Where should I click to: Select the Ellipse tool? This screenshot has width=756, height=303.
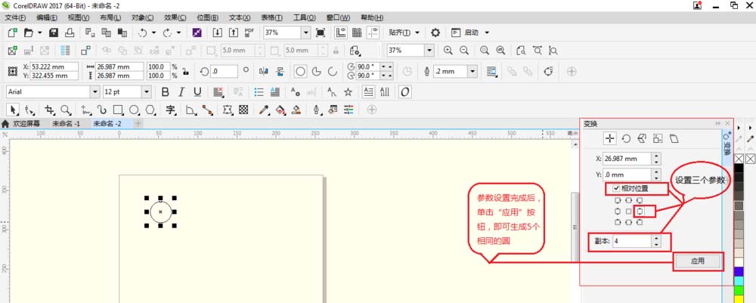point(134,110)
